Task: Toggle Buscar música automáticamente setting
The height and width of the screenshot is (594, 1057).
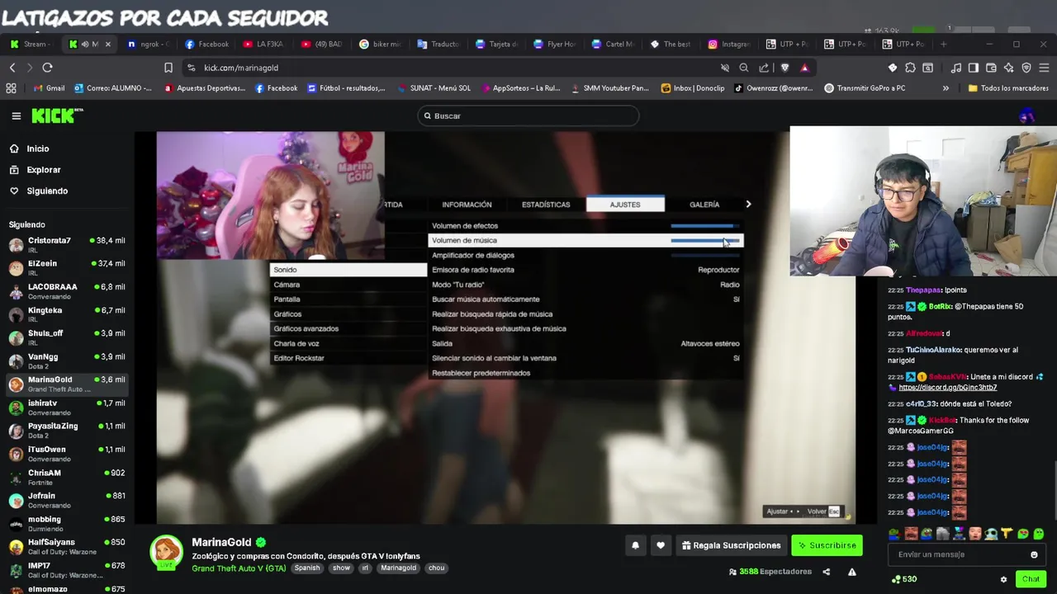Action: click(585, 299)
